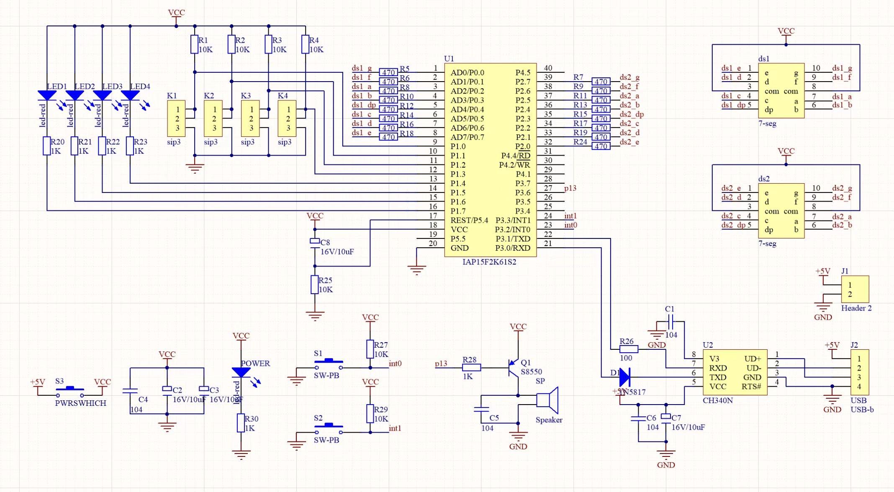Screen dimensions: 894x492
Task: Click the J1 Header 2 connector
Action: click(855, 289)
